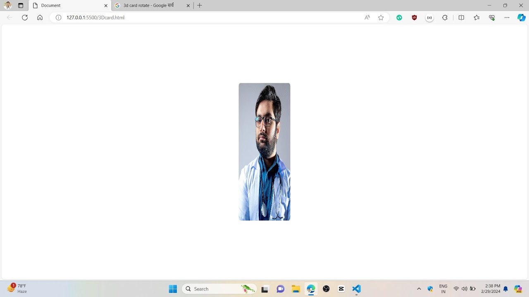Click the doctor card image
Image resolution: width=529 pixels, height=297 pixels.
[264, 152]
